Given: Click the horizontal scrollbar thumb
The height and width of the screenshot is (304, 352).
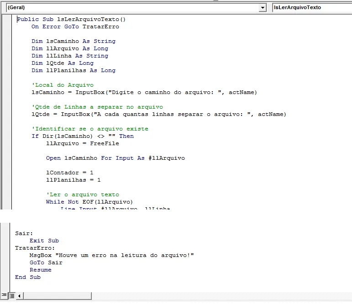Looking at the screenshot, I should (58, 296).
